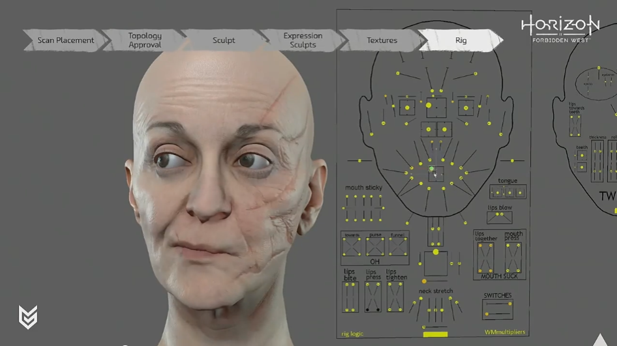
Task: Click the large brow-center control dot
Action: (x=429, y=105)
